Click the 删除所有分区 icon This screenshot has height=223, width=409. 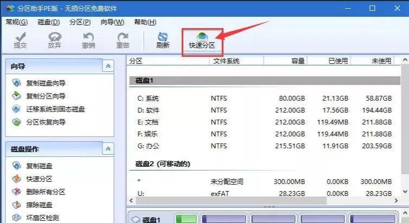point(16,192)
